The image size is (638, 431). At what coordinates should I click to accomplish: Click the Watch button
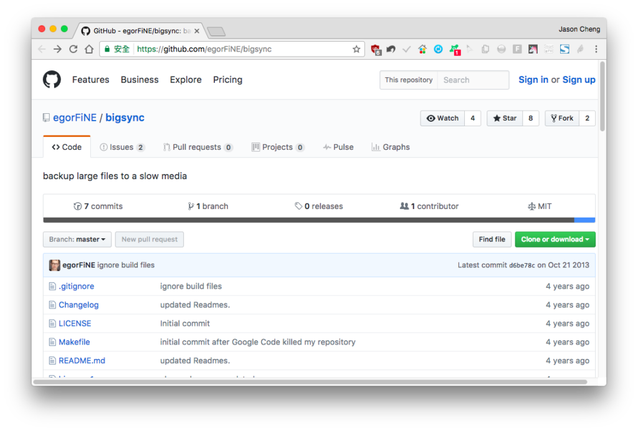pyautogui.click(x=442, y=118)
